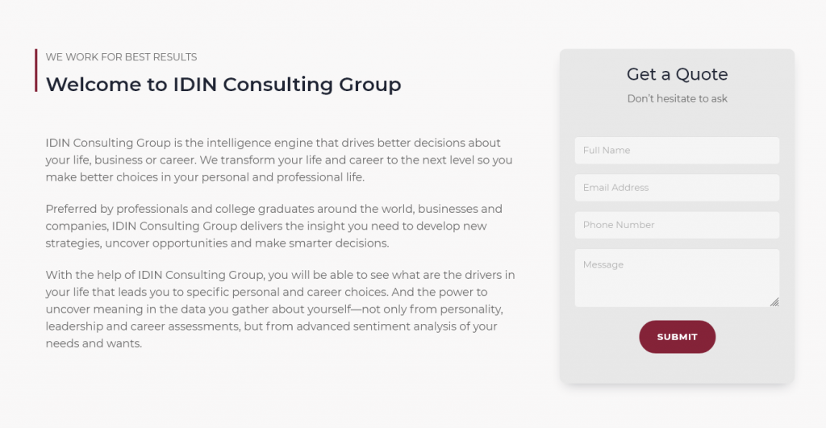Screen dimensions: 826x428
Task: Click the red vertical accent bar beside the heading
Action: click(x=36, y=71)
